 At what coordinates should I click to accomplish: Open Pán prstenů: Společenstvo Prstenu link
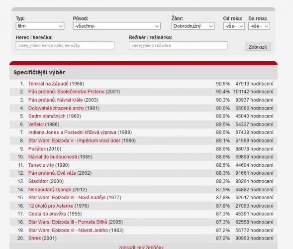[66, 92]
